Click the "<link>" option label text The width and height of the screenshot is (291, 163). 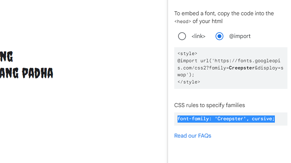click(x=198, y=36)
